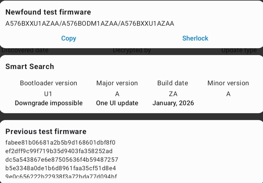Tap the Smart Search heading
Screen dimensions: 263x183
point(30,66)
